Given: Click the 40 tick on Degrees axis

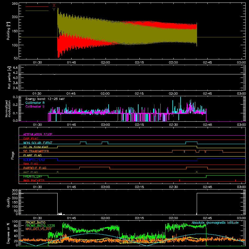Looking at the screenshot, I should coord(16,236).
